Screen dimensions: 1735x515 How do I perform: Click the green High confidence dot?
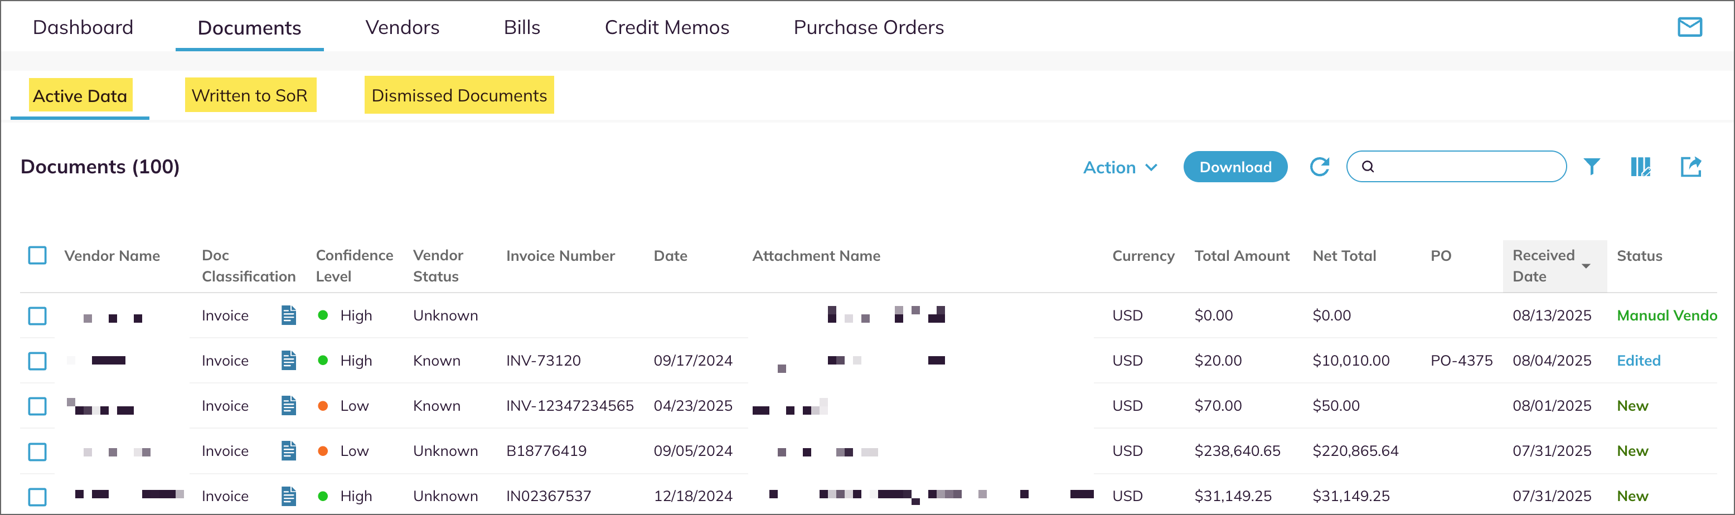[x=324, y=314]
